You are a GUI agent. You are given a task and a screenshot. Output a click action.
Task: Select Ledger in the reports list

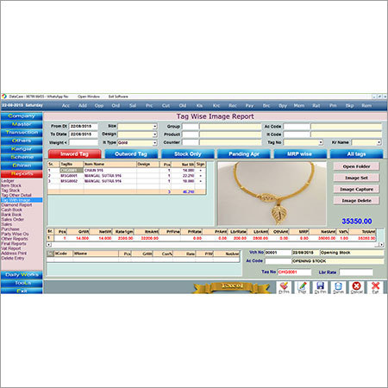tap(8, 181)
